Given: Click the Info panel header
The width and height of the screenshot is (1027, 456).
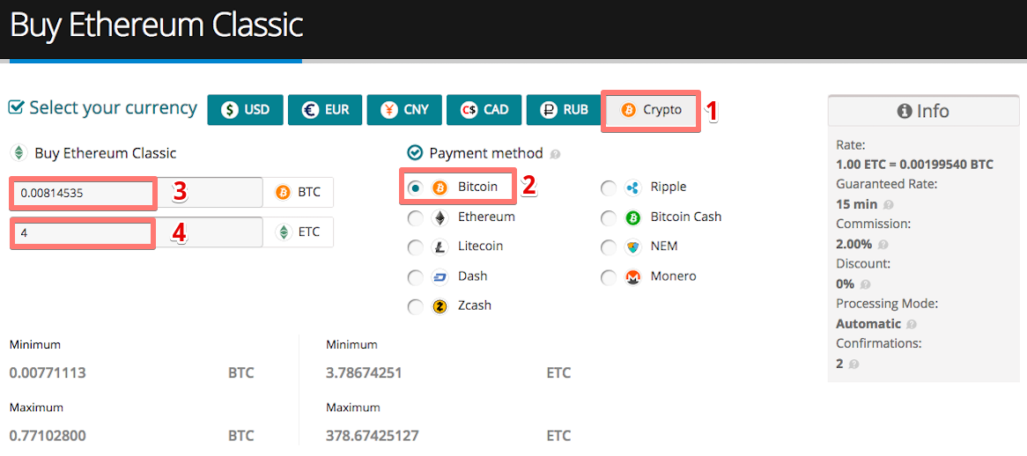Looking at the screenshot, I should click(924, 111).
